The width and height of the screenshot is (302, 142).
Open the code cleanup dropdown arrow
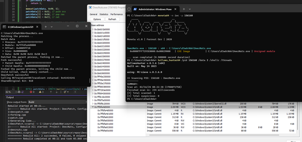click(x=68, y=92)
